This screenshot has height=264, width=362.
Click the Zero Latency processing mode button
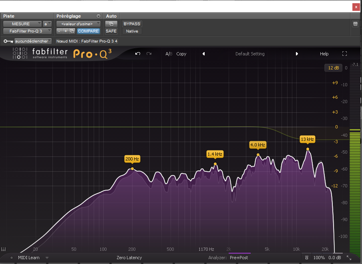click(129, 258)
